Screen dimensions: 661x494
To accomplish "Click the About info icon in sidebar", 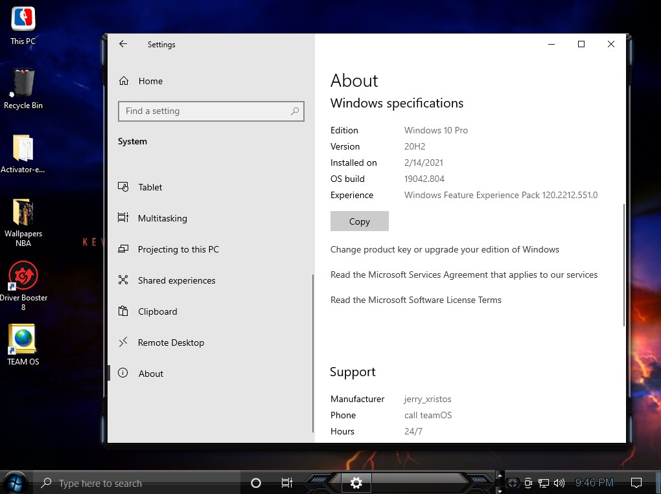I will (122, 372).
